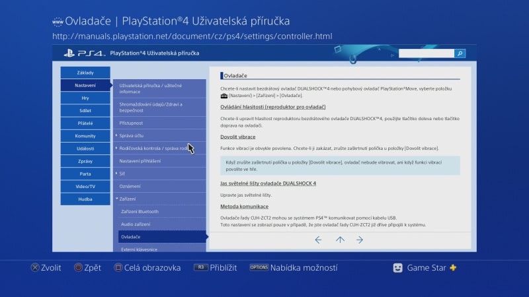
Task: Click Jas světelné lišty ovladače DUALSHOCK 4
Action: [x=268, y=183]
